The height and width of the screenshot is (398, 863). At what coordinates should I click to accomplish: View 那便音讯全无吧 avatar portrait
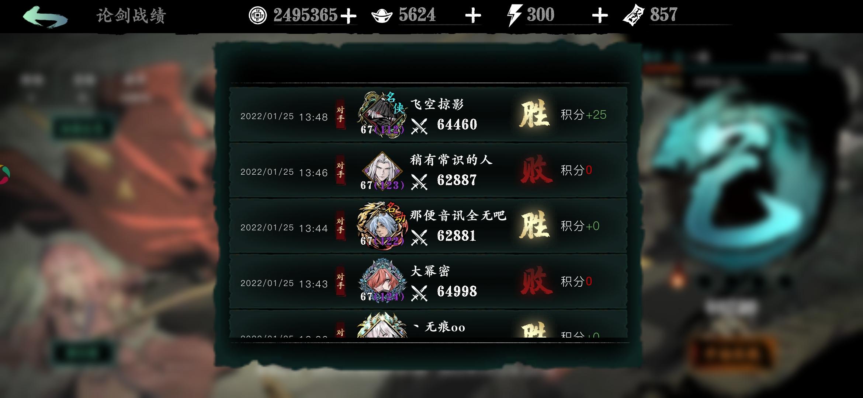(382, 226)
